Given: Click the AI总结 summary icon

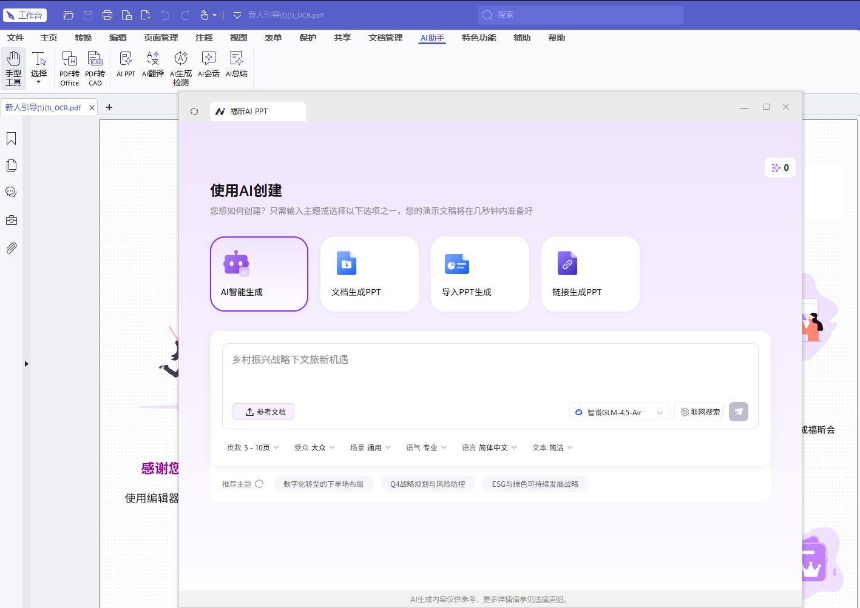Looking at the screenshot, I should (x=237, y=65).
